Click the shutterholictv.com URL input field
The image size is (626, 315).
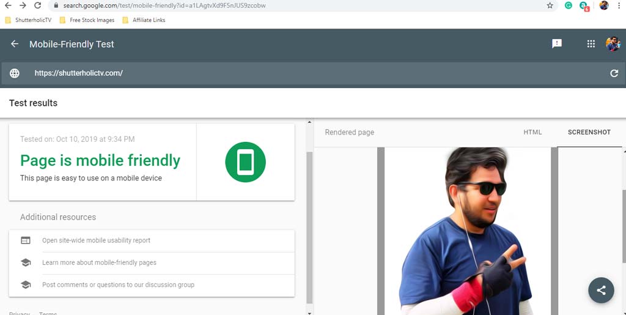(306, 73)
